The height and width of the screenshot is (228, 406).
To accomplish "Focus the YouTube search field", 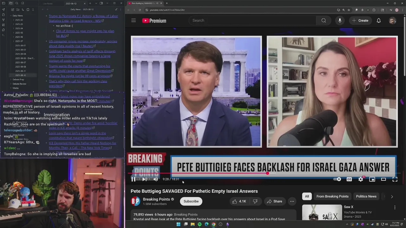I will (x=252, y=21).
